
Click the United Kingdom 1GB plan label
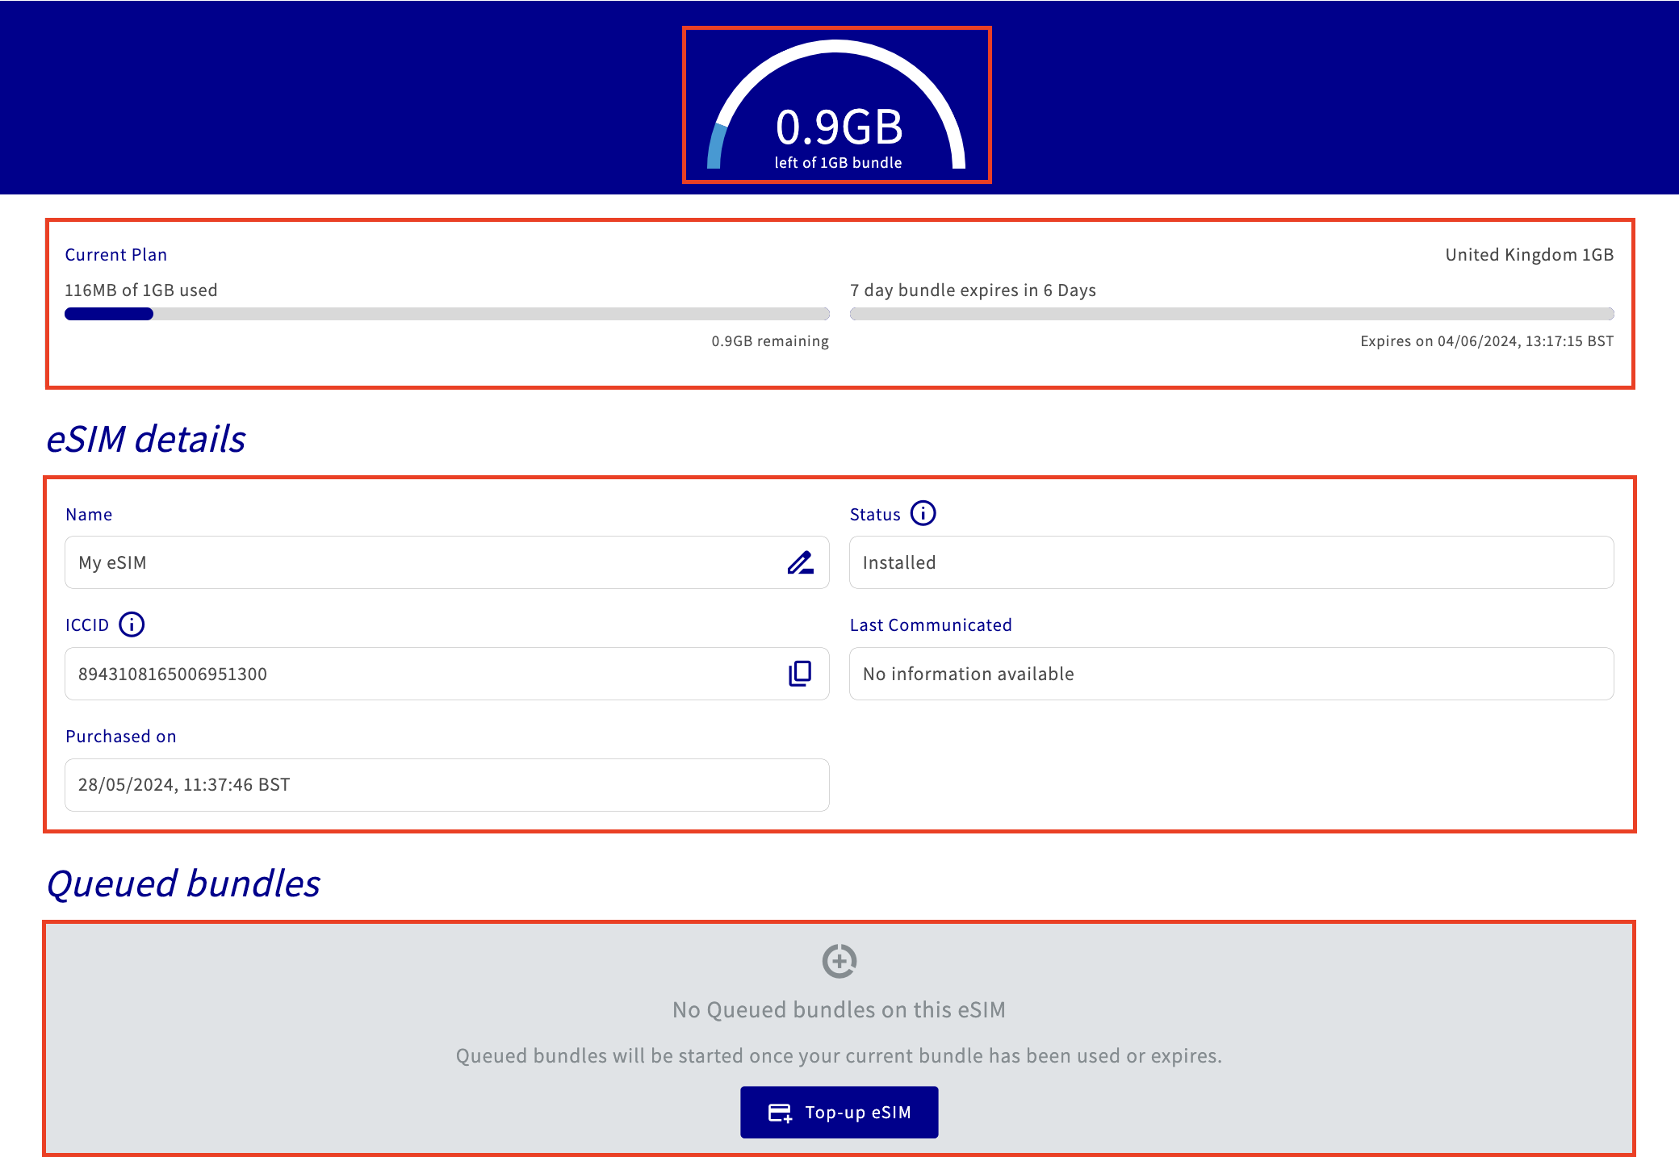pyautogui.click(x=1528, y=255)
